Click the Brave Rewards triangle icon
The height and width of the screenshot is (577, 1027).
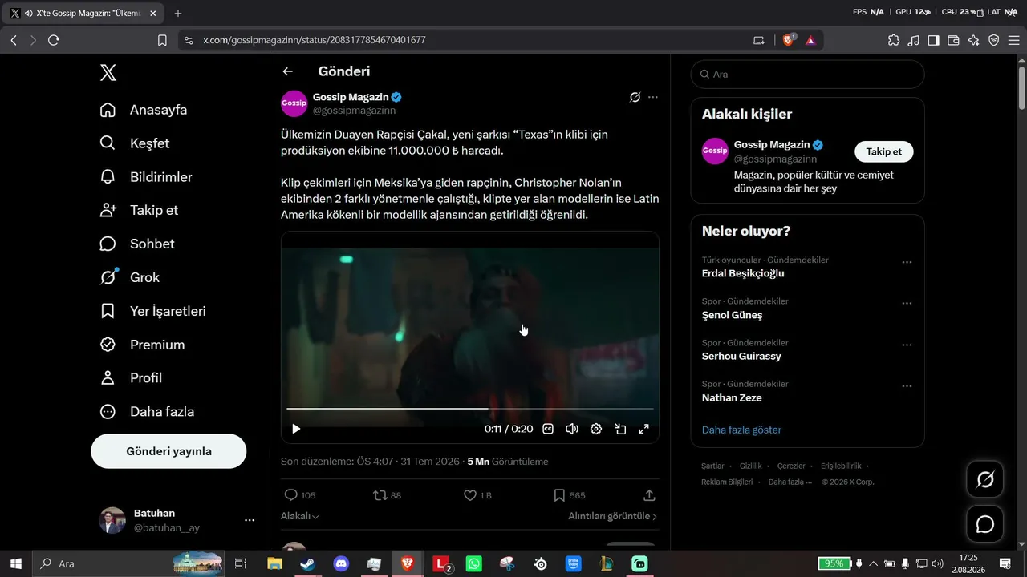tap(810, 40)
